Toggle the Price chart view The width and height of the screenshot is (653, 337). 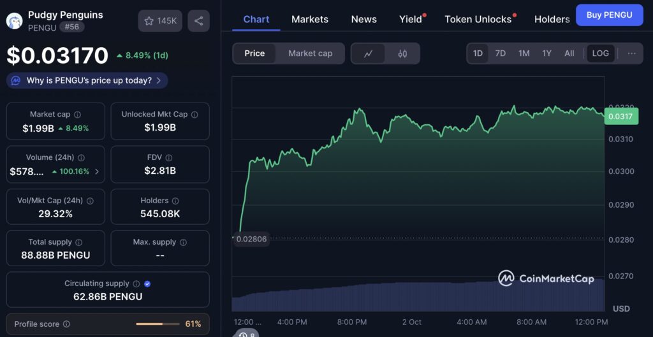(254, 54)
